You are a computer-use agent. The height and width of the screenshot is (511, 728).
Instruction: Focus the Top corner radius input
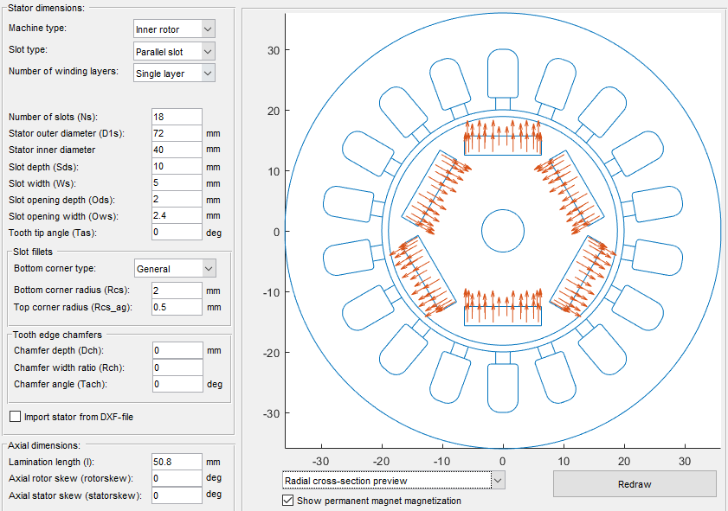(x=176, y=307)
